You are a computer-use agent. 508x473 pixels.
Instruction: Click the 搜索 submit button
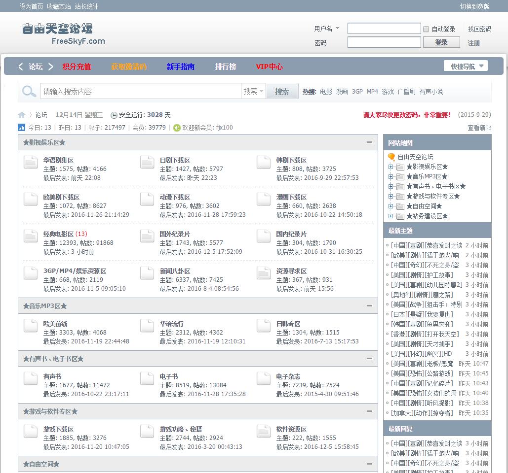pyautogui.click(x=281, y=92)
